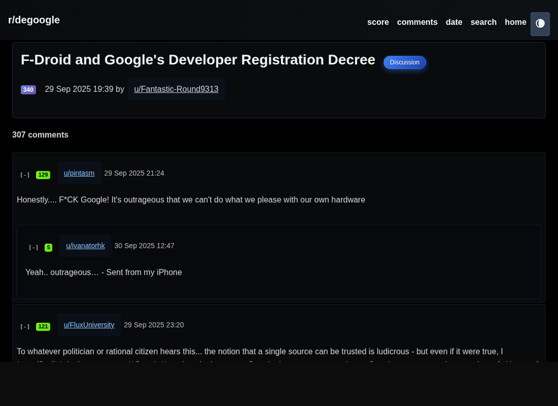
Task: Click the Discussion flair badge
Action: (405, 62)
